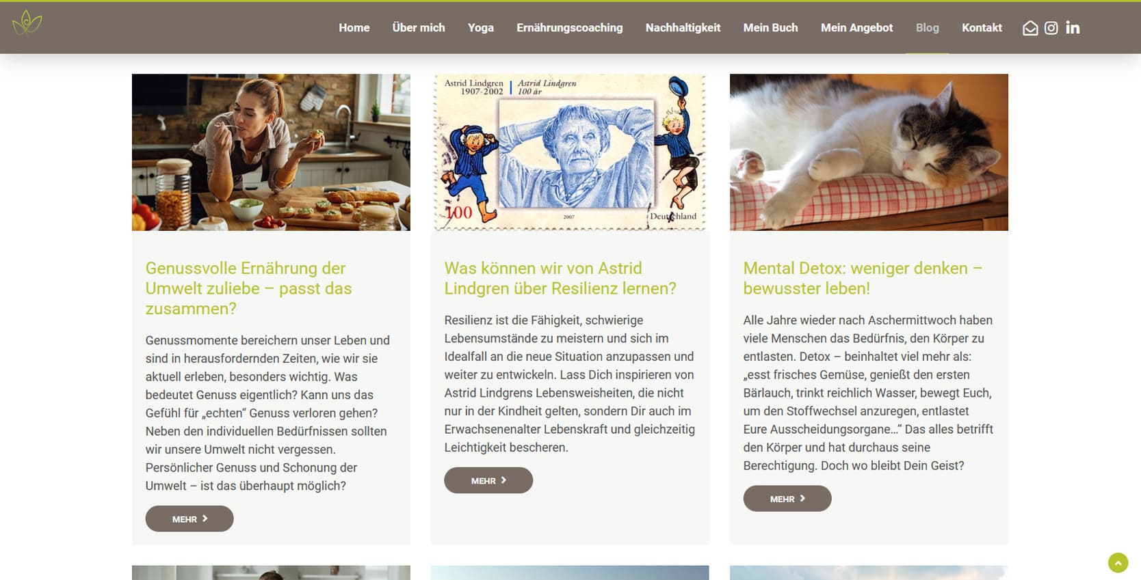Click MEHR under the Mental Detox article
This screenshot has width=1141, height=580.
787,499
